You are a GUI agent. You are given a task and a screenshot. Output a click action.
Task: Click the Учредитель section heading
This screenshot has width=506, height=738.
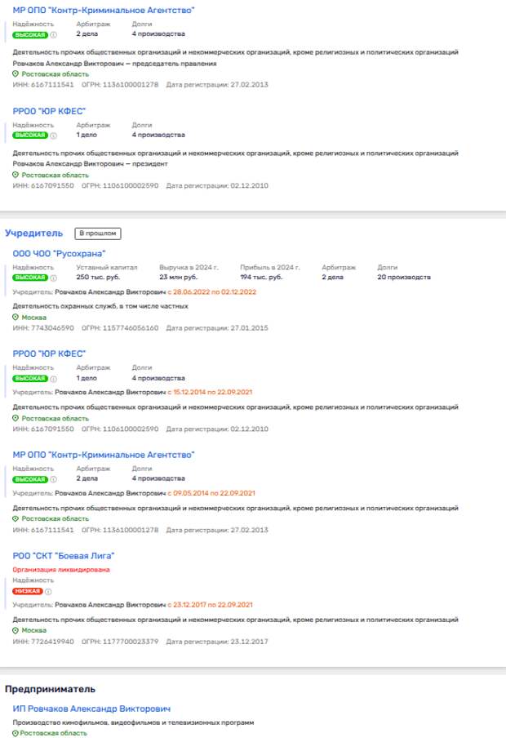coord(34,233)
